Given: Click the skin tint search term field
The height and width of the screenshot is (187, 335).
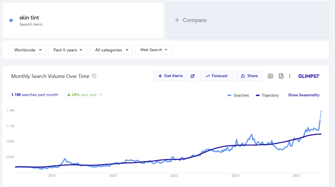Looking at the screenshot, I should click(x=83, y=21).
